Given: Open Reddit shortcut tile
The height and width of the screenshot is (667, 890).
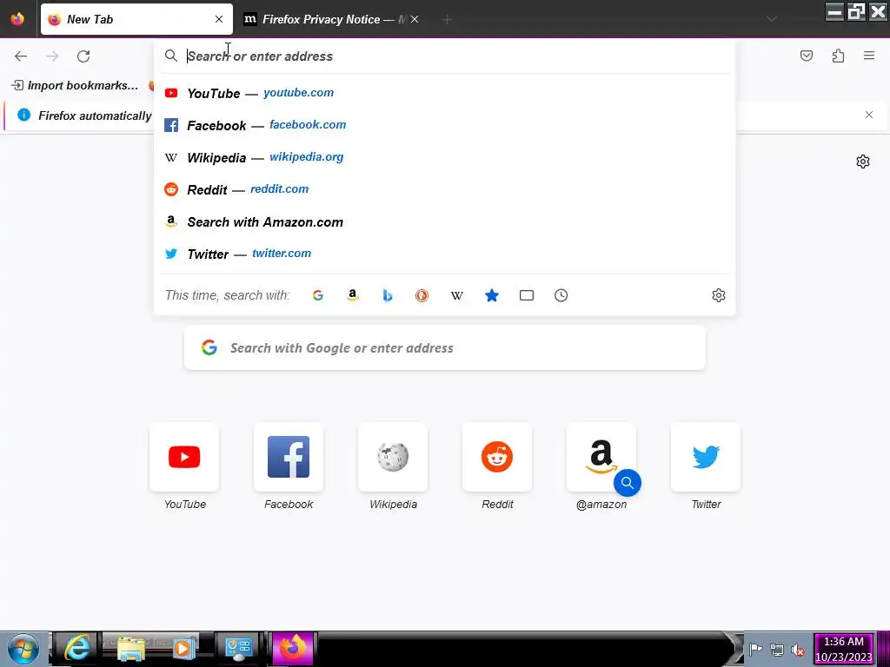Looking at the screenshot, I should point(497,457).
